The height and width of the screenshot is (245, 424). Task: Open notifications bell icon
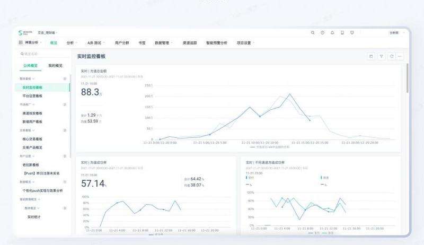pyautogui.click(x=332, y=33)
